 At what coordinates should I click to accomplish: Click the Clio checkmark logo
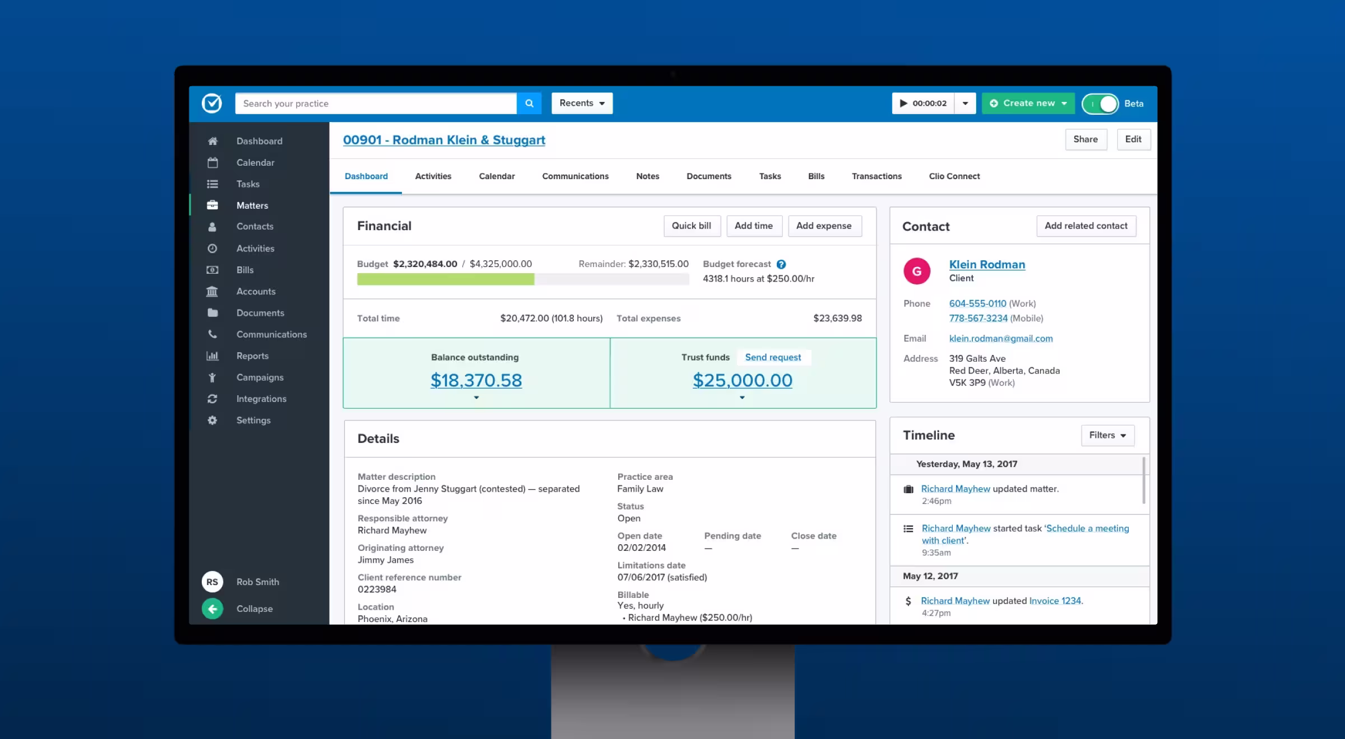212,103
